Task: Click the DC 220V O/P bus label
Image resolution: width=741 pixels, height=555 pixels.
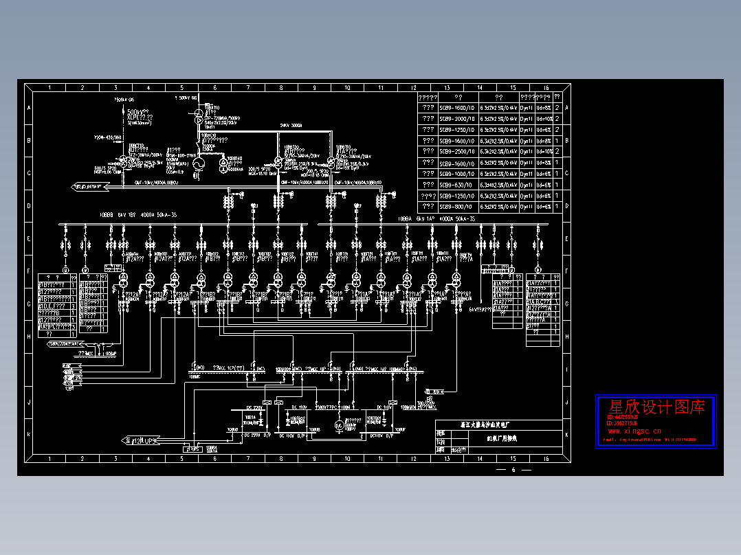Action: (257, 435)
